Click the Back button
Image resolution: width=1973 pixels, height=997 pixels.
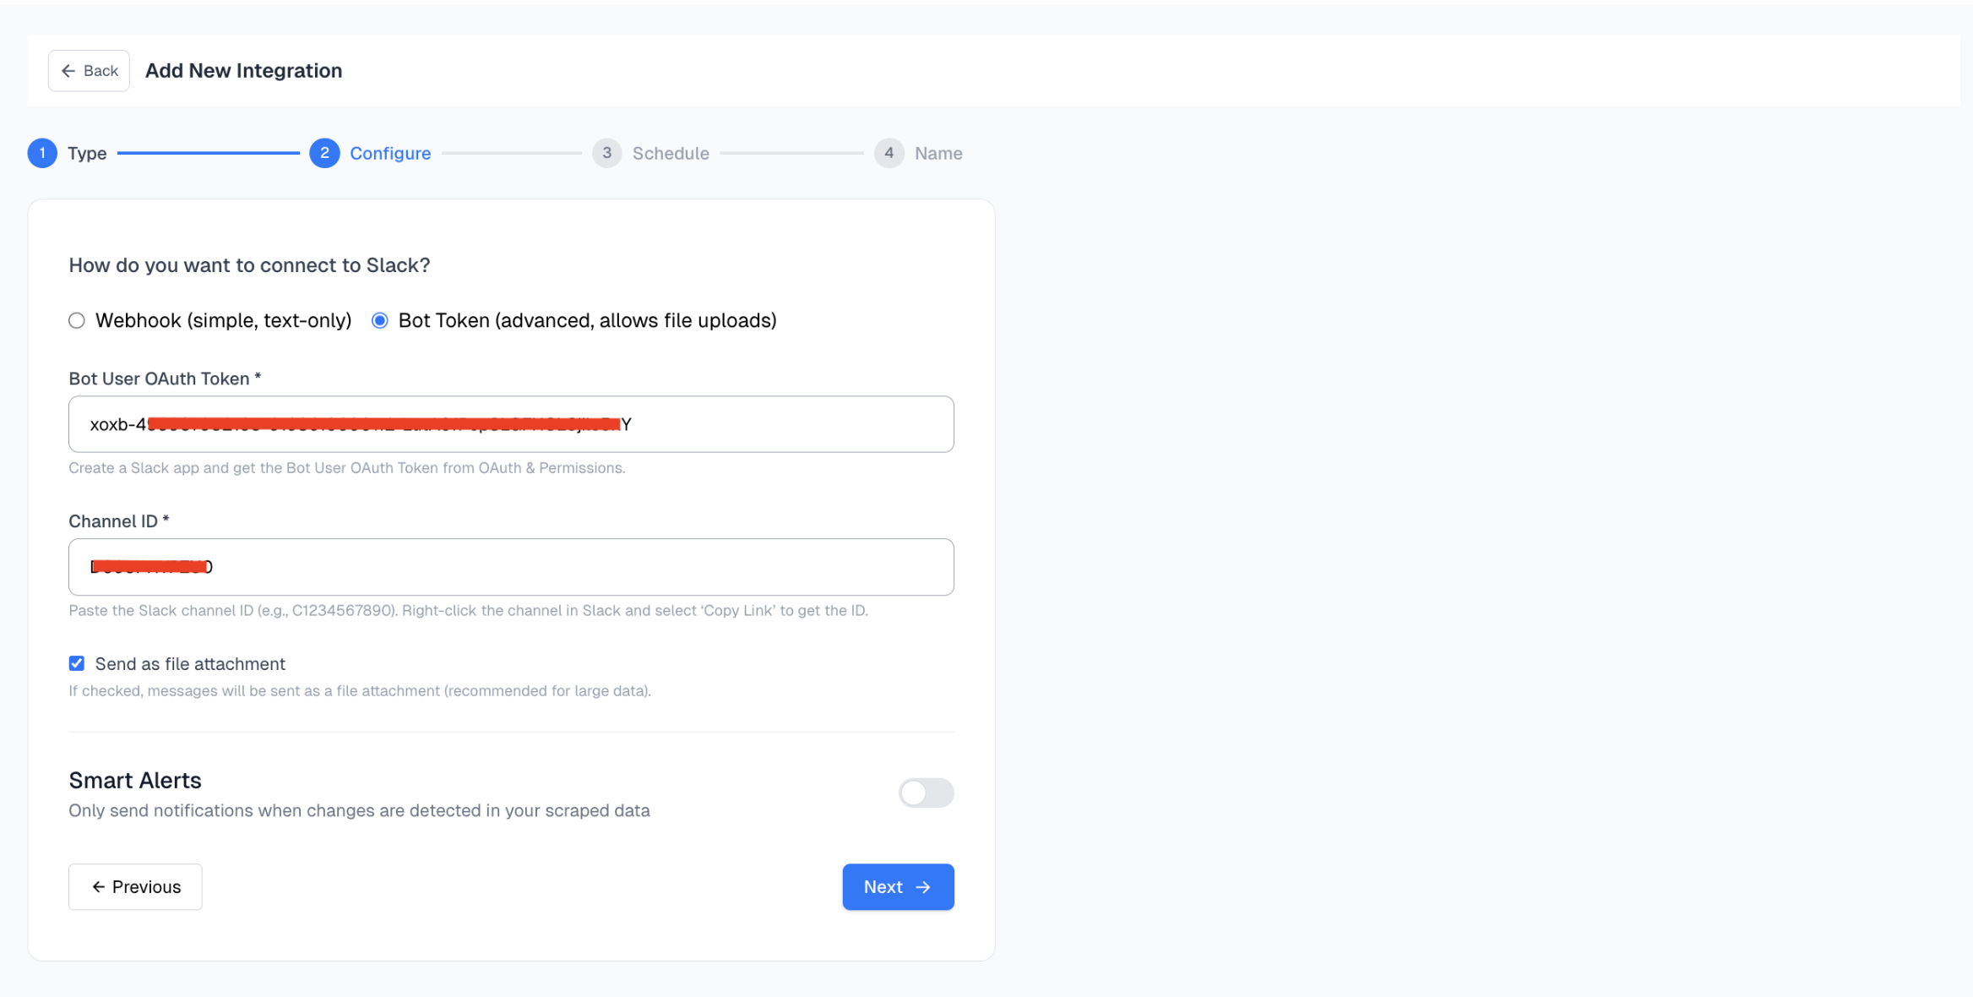(88, 70)
